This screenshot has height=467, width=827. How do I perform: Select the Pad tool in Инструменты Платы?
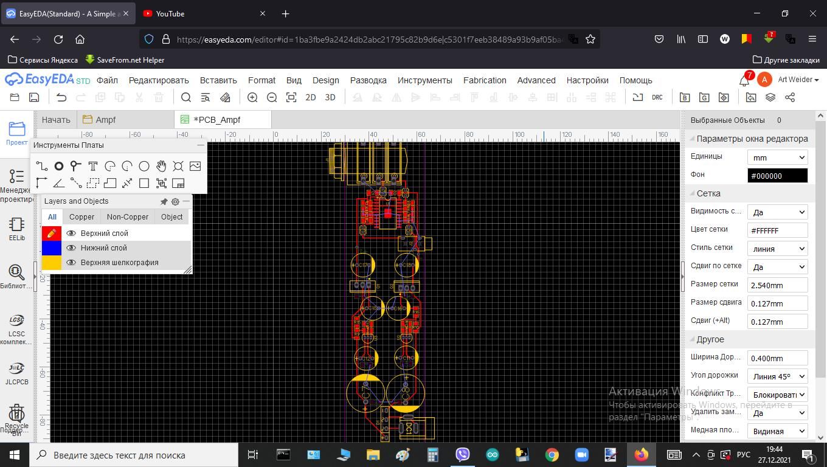pos(59,166)
